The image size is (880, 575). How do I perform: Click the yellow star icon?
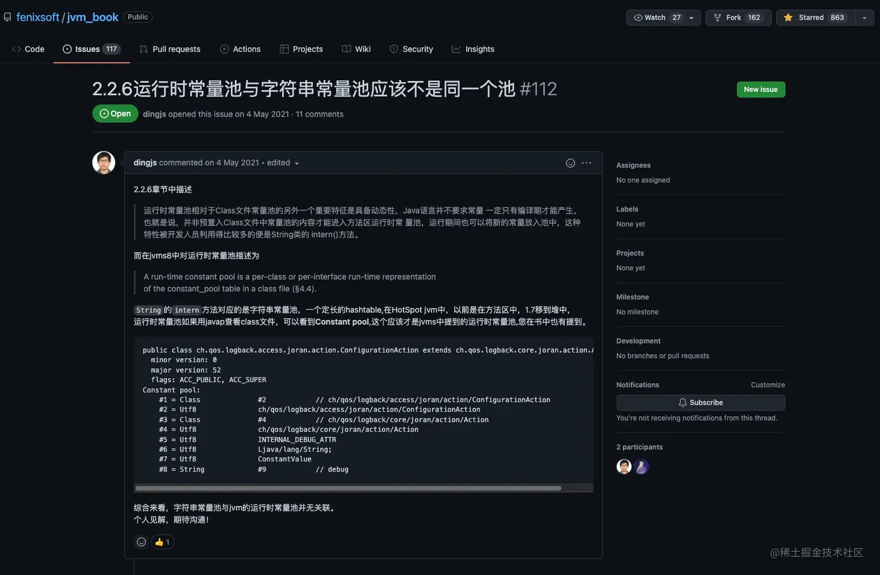tap(788, 17)
